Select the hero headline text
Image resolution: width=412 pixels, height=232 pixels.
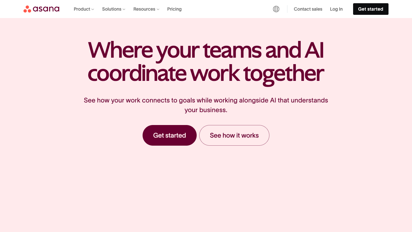point(206,61)
